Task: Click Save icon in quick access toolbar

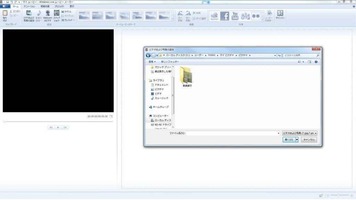Action: click(7, 2)
